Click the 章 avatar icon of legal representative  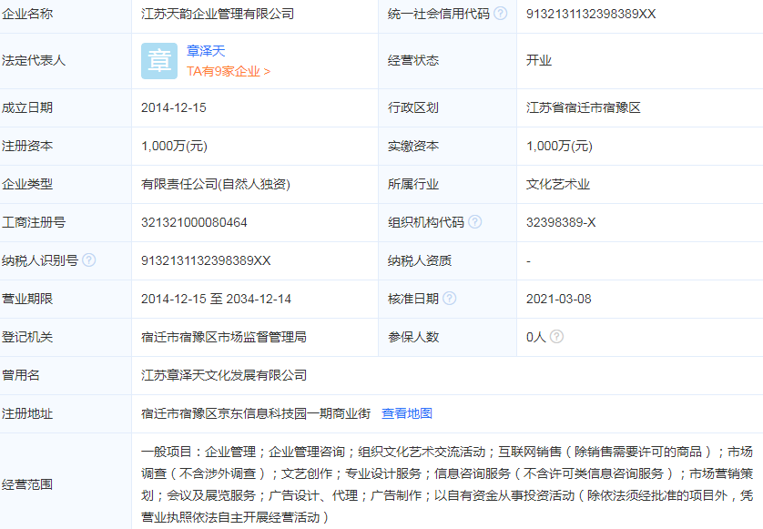point(159,61)
